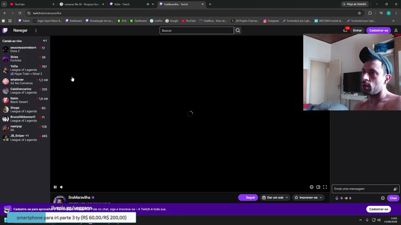Click the search magnifier button
This screenshot has height=225, width=401.
[238, 30]
